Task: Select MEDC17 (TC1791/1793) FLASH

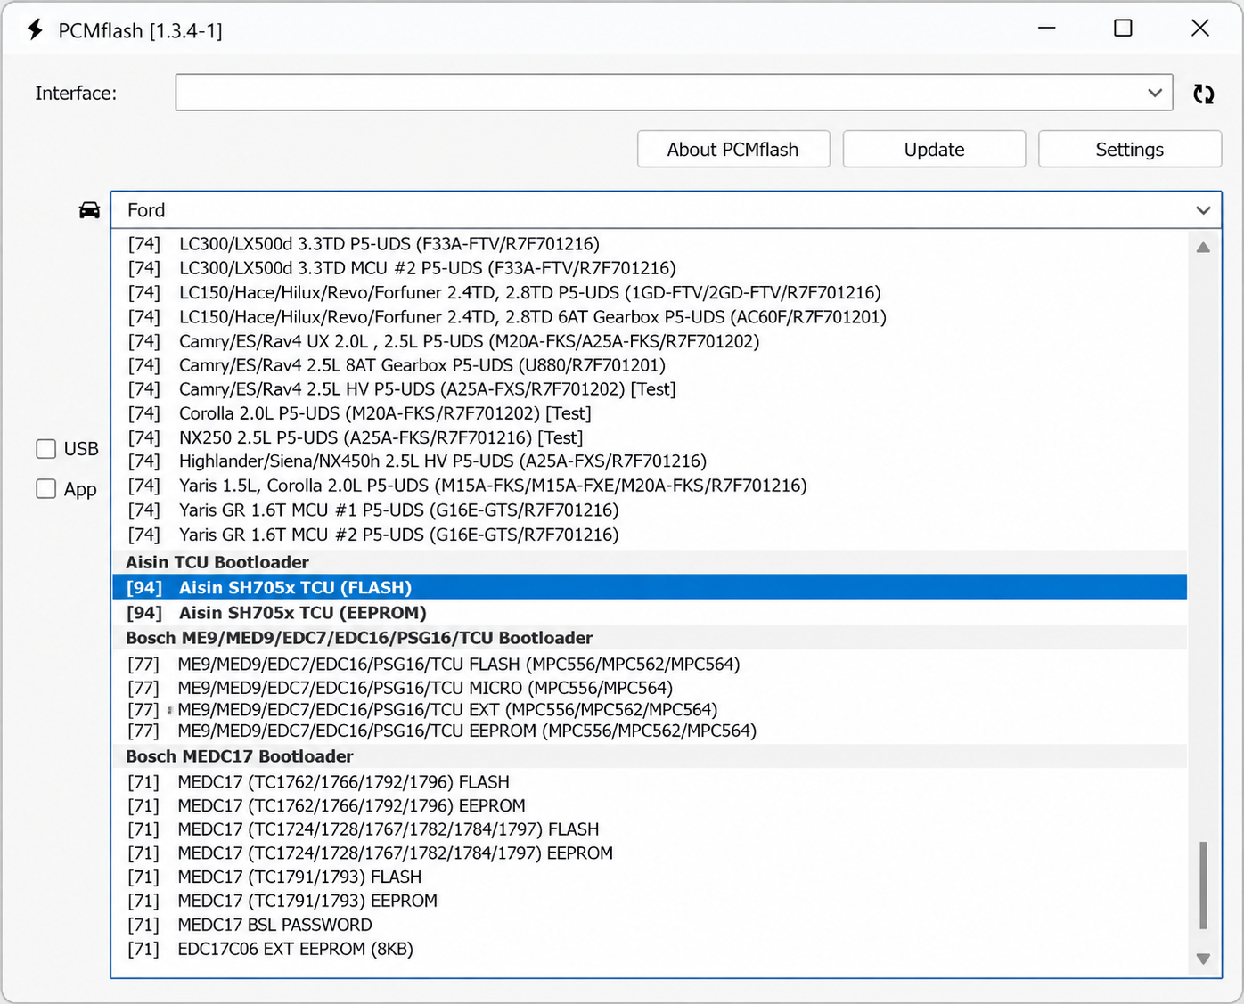Action: 650,877
